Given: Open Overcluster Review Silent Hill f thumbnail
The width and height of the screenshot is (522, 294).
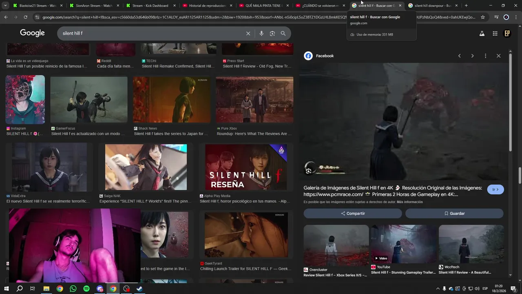Looking at the screenshot, I should (x=336, y=245).
